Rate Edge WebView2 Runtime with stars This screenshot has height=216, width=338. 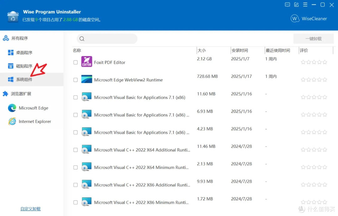[x=314, y=80]
